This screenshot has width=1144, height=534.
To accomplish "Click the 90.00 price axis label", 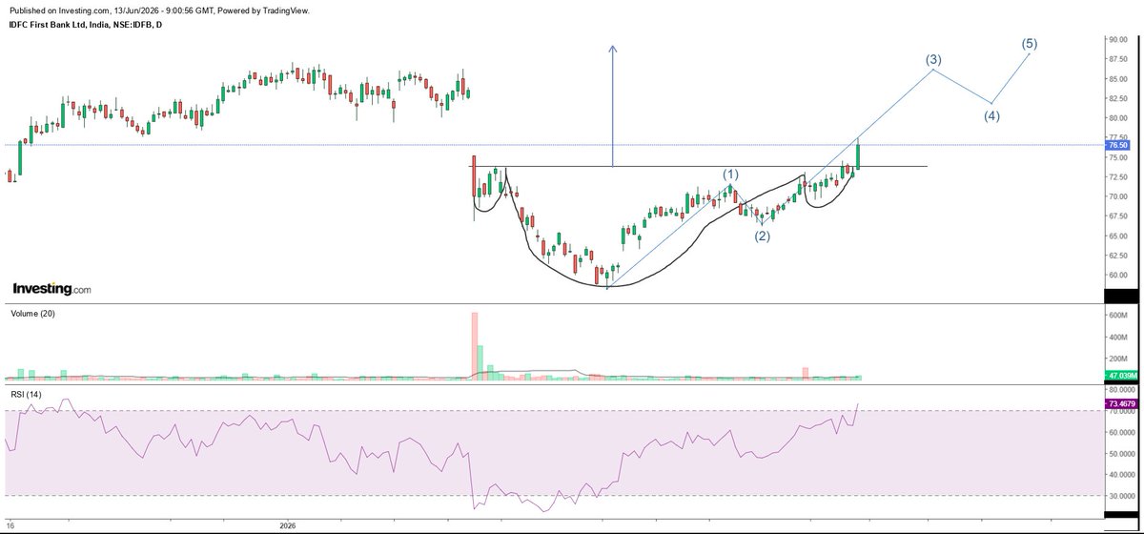I will pyautogui.click(x=1116, y=40).
